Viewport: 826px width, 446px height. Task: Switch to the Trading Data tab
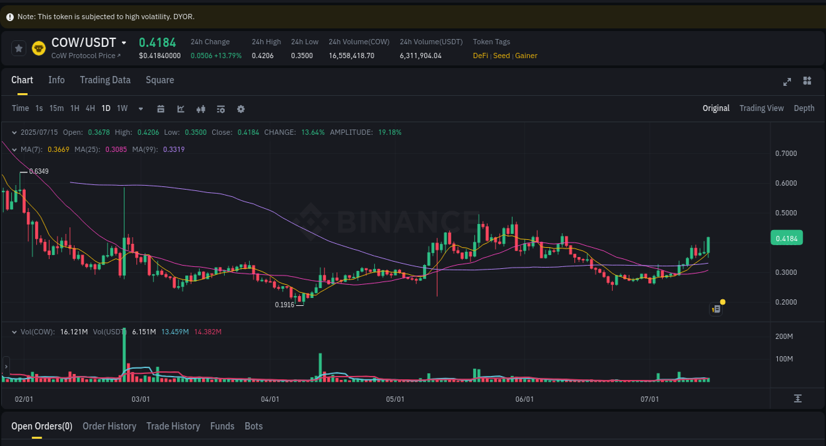tap(105, 80)
